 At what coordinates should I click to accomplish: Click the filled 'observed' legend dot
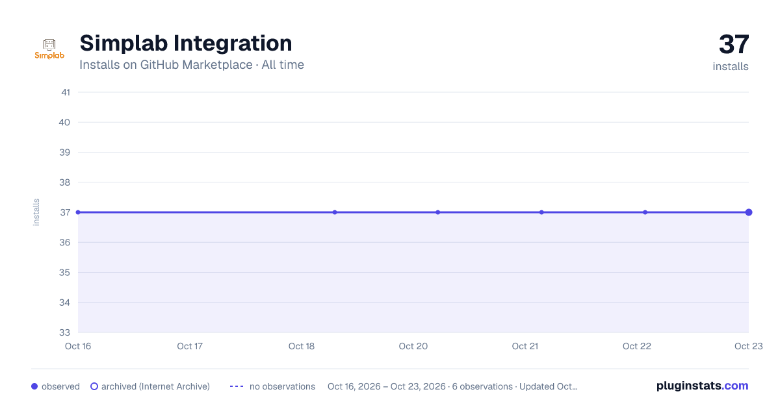[34, 386]
